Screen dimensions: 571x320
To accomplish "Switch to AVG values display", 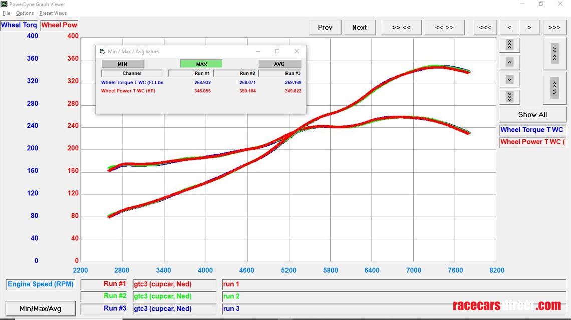I will pos(279,64).
